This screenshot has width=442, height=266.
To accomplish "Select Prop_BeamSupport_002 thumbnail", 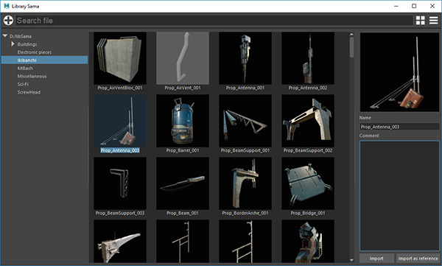I will pyautogui.click(x=308, y=120).
